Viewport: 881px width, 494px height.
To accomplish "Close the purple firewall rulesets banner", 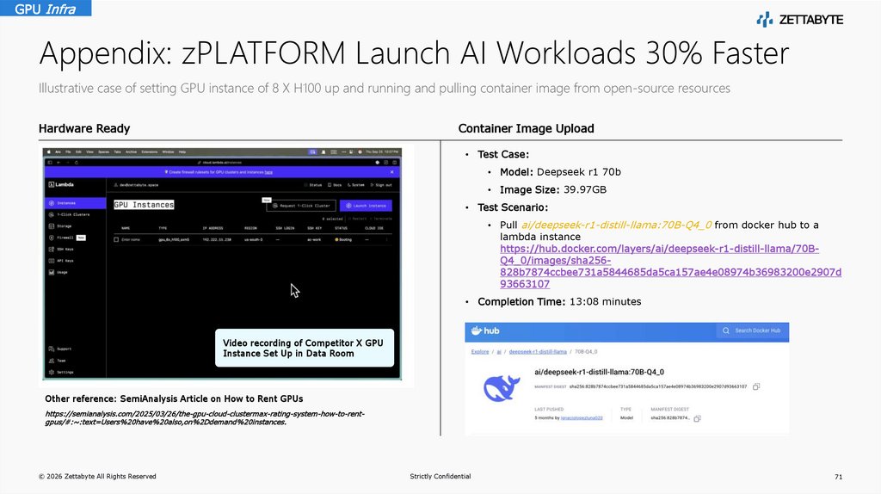I will pyautogui.click(x=391, y=172).
